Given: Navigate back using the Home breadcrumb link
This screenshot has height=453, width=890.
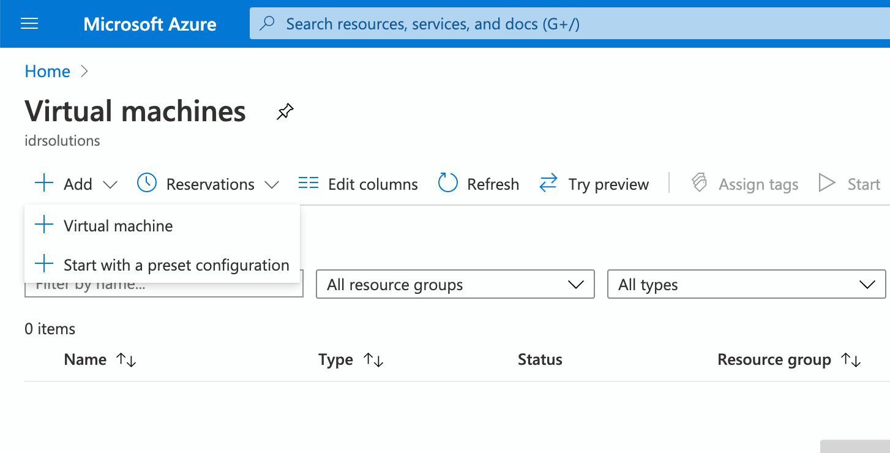Looking at the screenshot, I should pos(47,71).
